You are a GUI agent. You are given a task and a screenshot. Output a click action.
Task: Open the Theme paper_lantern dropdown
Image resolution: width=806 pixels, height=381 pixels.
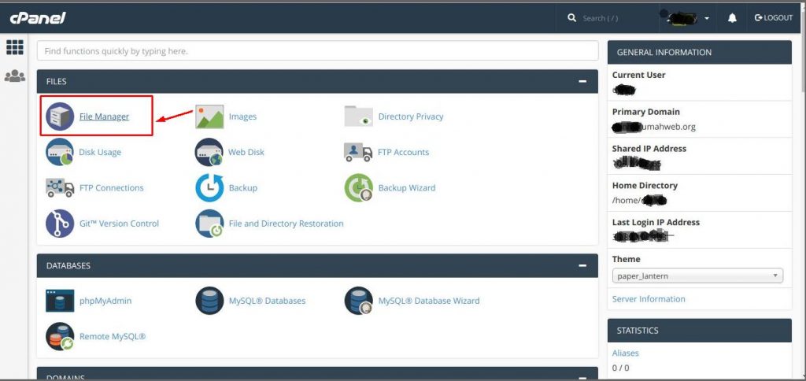tap(697, 276)
